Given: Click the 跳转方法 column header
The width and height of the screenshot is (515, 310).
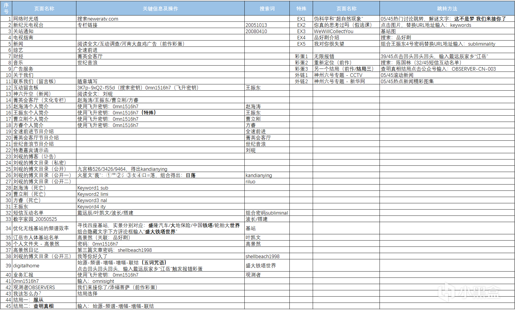Looking at the screenshot, I should click(447, 9).
